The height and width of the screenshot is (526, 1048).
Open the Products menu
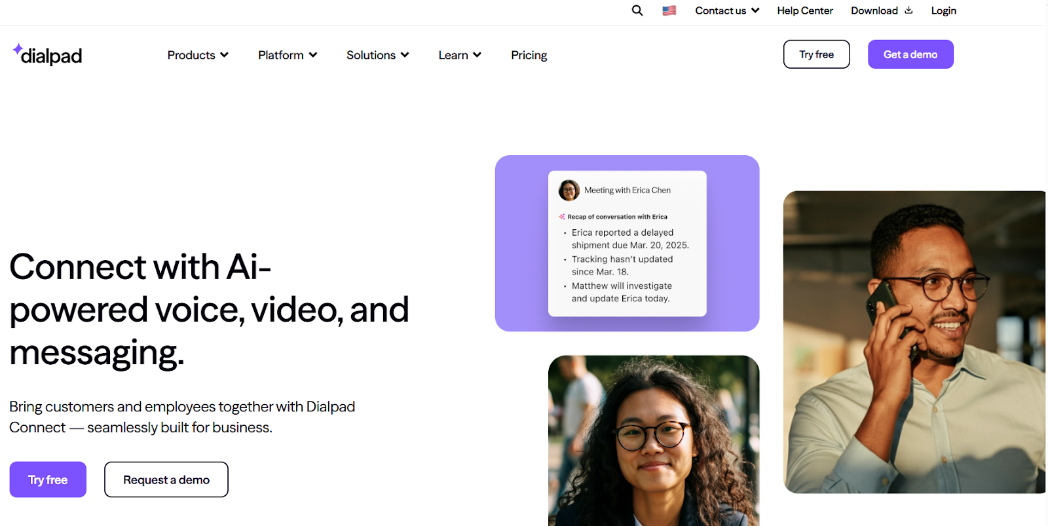(x=198, y=55)
